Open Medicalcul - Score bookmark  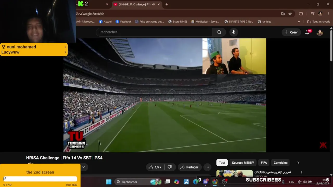tap(205, 22)
